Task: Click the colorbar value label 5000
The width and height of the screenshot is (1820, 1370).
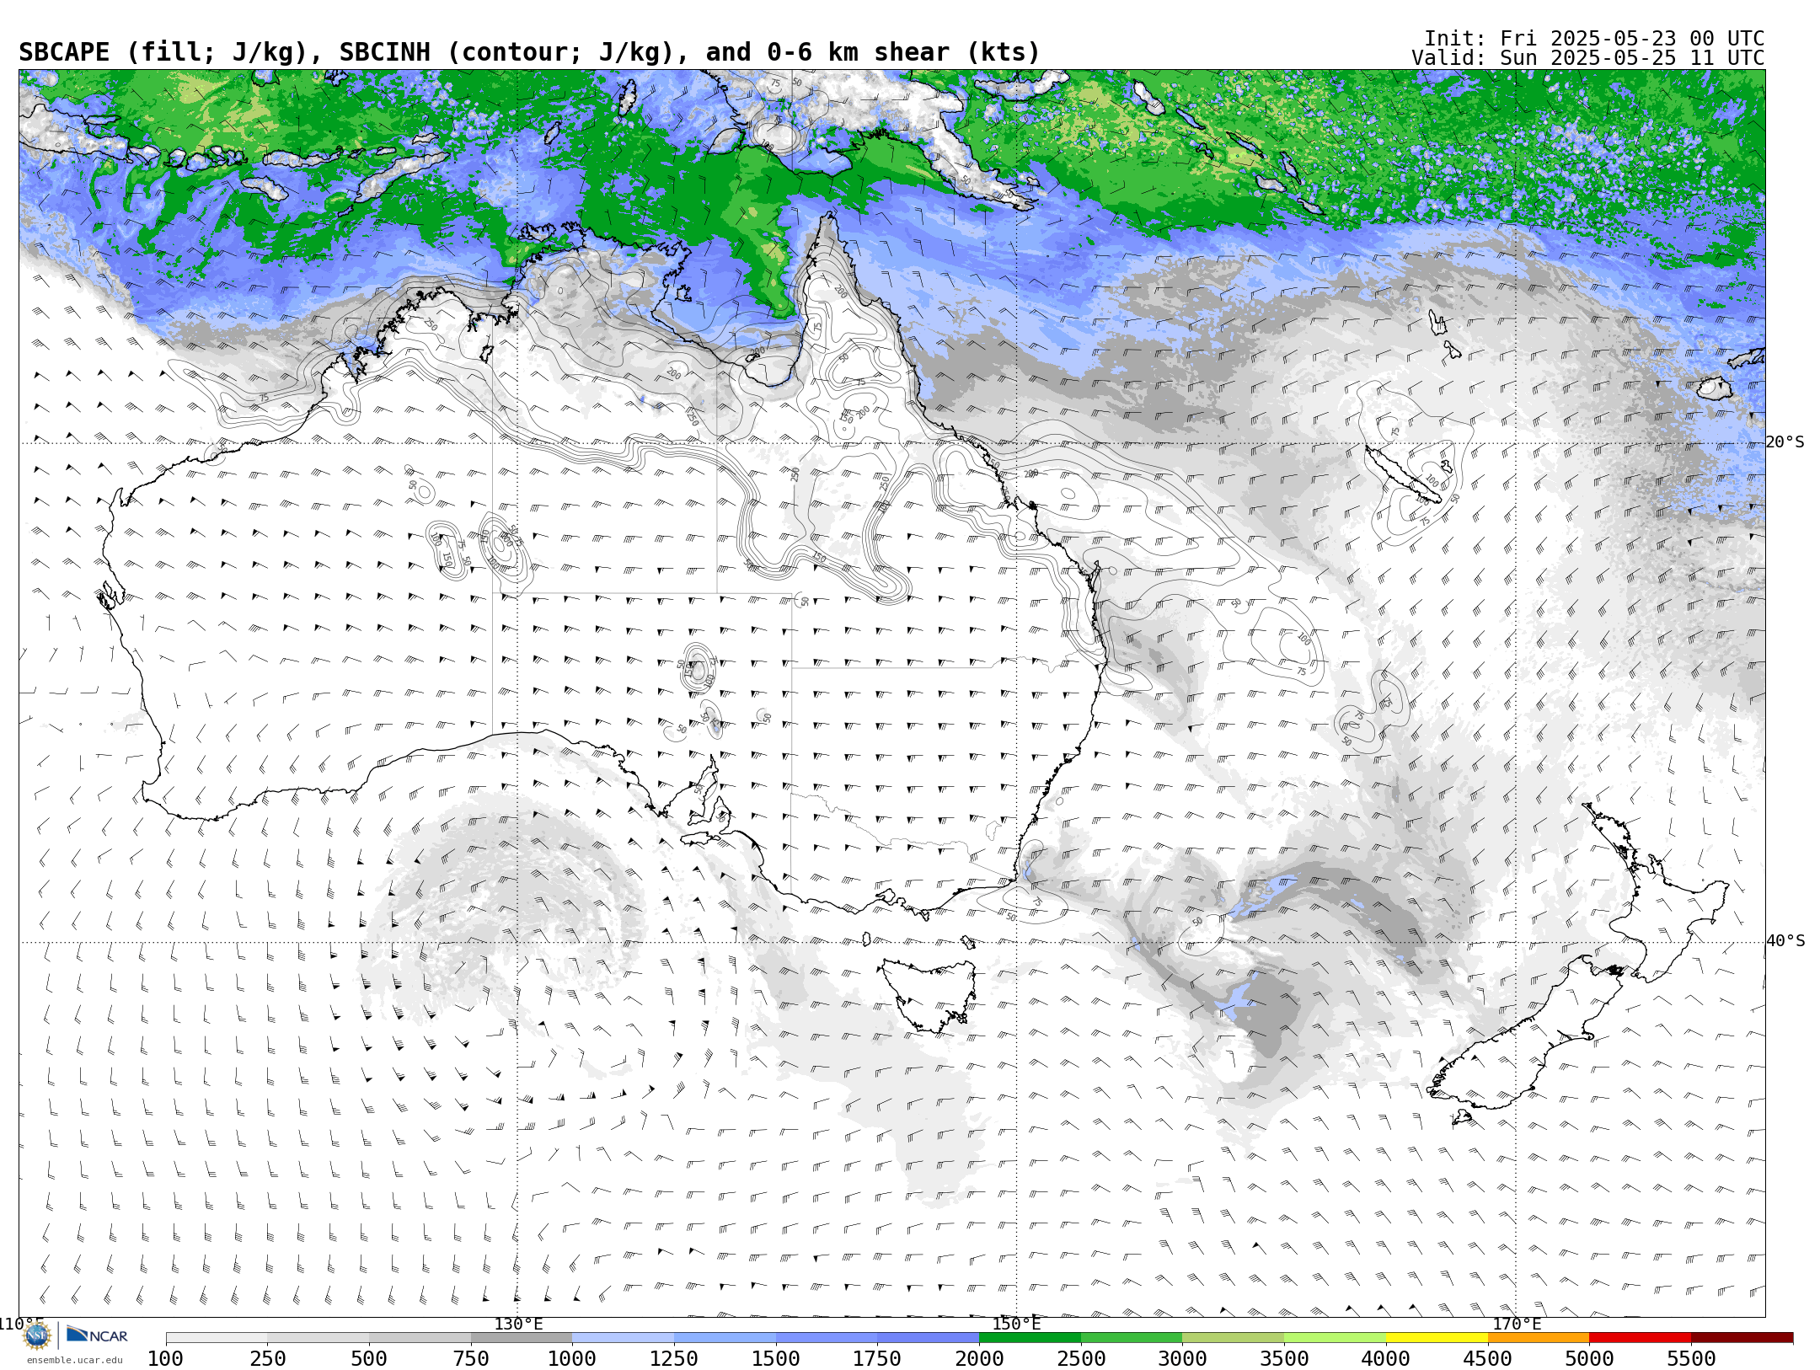Action: coord(1589,1359)
